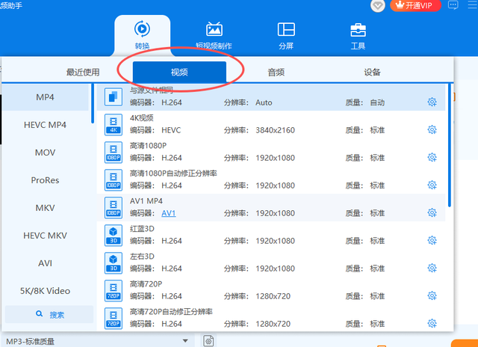Select HEVC MKV in the format list
This screenshot has height=347, width=478.
pos(45,236)
